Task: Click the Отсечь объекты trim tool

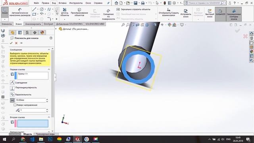Action: click(x=65, y=12)
